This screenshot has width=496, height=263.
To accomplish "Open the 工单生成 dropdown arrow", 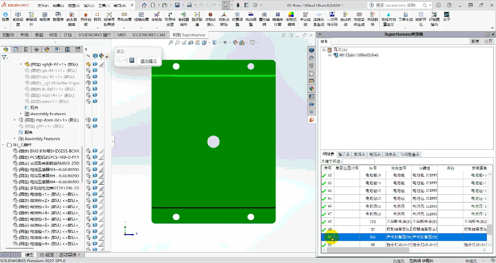I will point(406,28).
